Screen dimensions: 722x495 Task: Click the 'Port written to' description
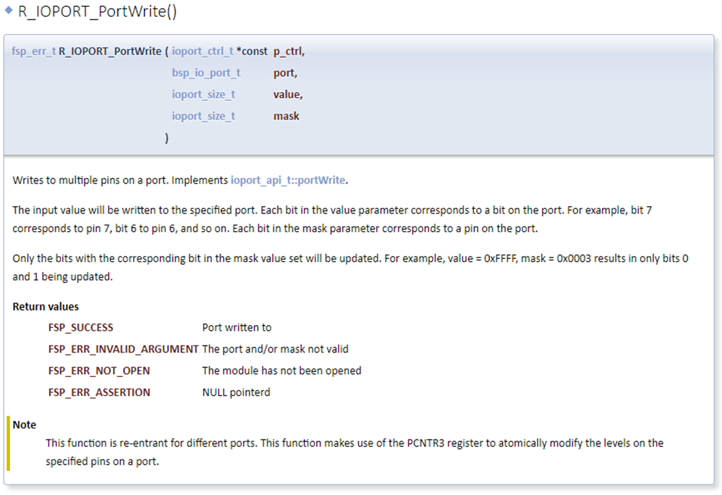point(237,327)
